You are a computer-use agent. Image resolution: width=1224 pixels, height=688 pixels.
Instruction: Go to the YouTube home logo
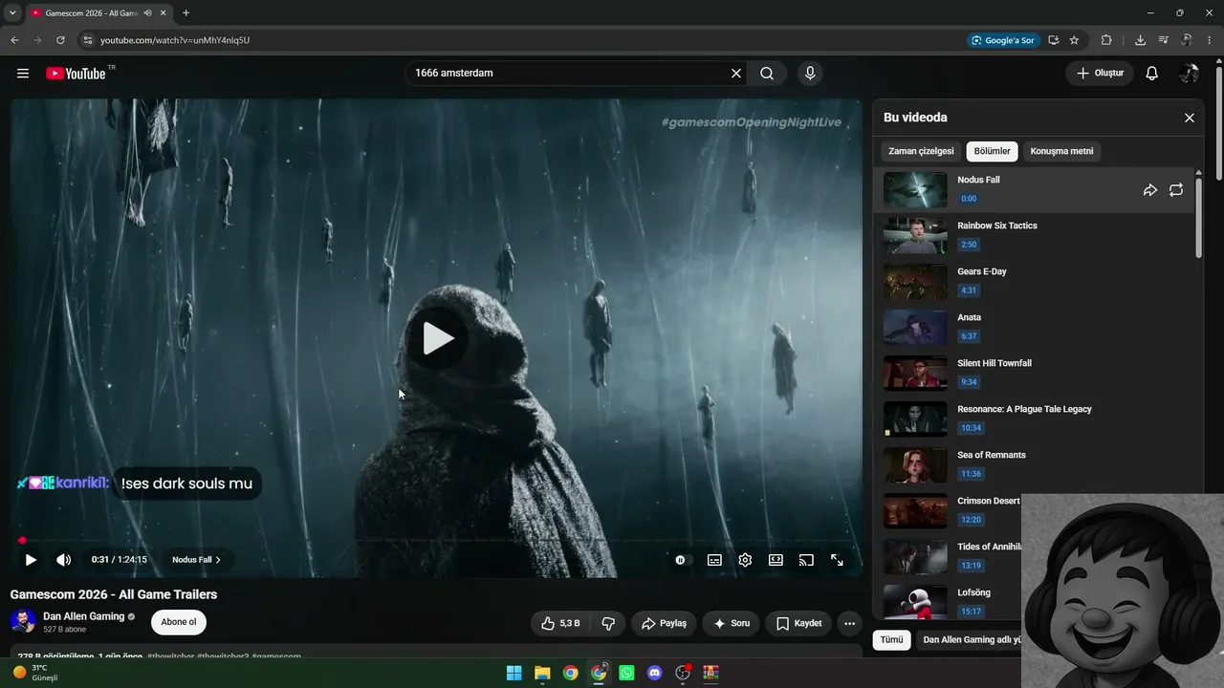76,74
